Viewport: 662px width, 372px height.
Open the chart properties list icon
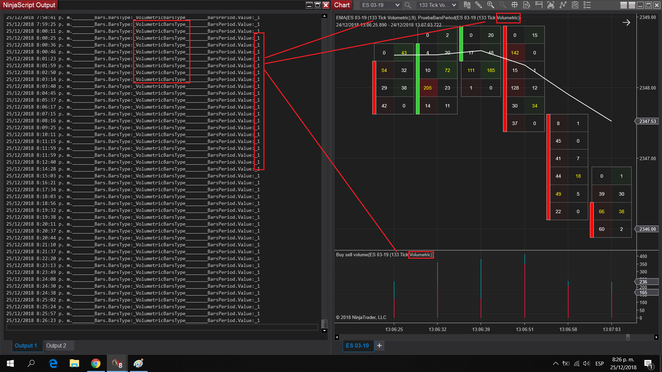coord(587,5)
